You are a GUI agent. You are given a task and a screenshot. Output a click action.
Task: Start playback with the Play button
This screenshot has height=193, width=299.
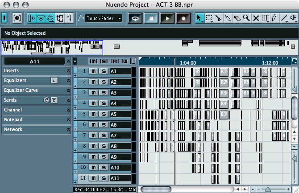coord(167,18)
